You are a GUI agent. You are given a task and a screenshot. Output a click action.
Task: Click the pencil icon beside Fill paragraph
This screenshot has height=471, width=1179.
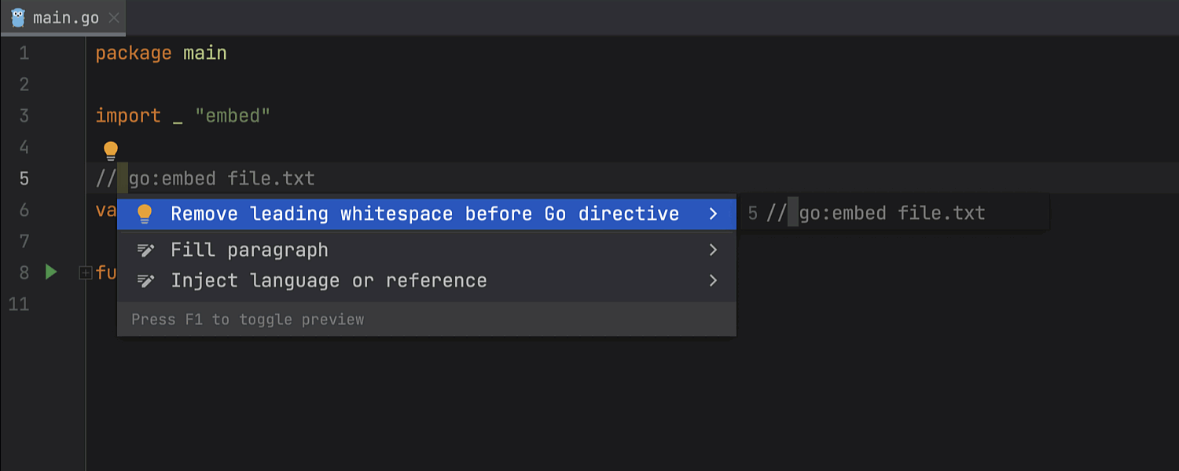click(x=145, y=250)
